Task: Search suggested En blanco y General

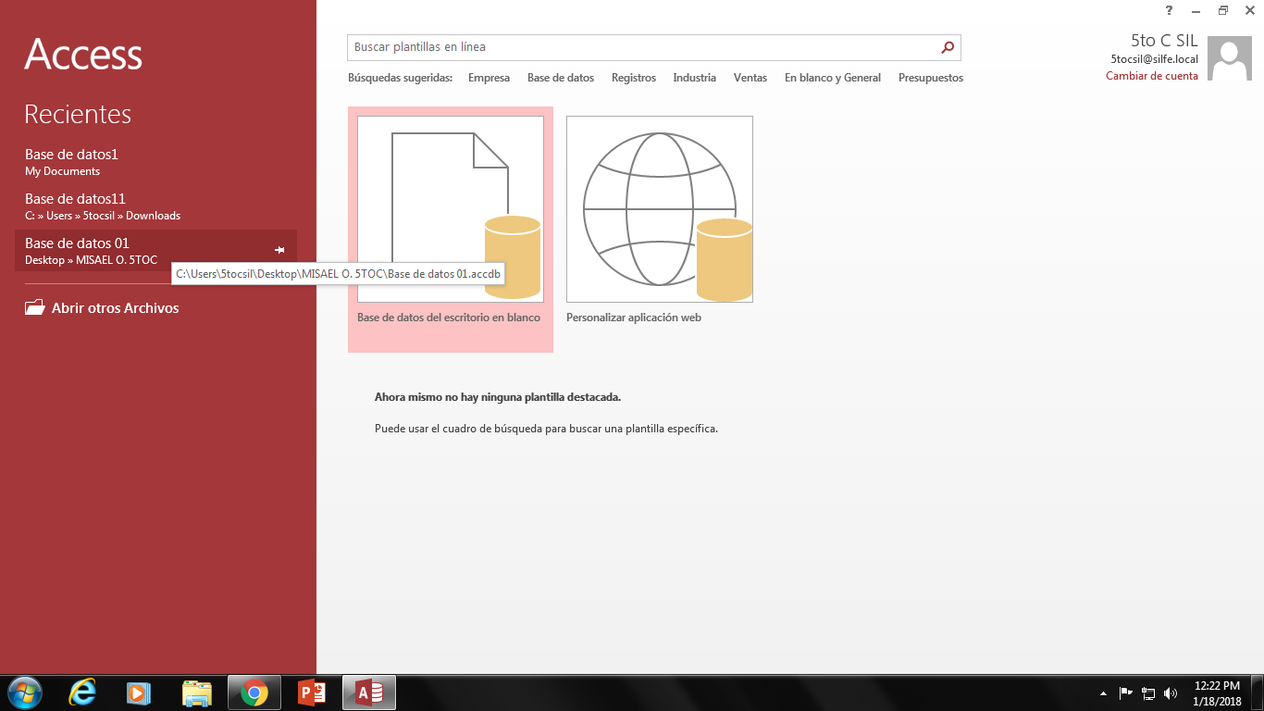Action: 833,78
